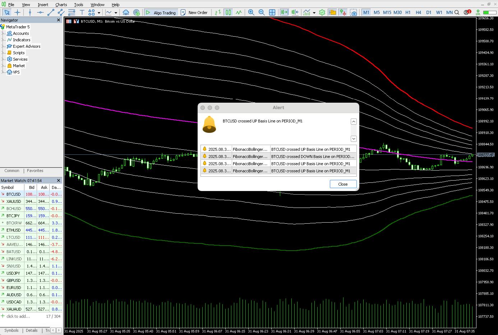This screenshot has width=498, height=335.
Task: Switch to M5 timeframe
Action: (x=377, y=13)
